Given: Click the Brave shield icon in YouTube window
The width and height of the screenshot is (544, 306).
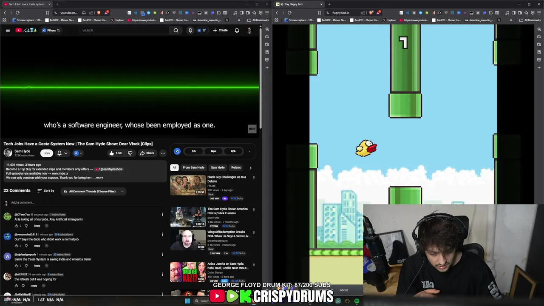Looking at the screenshot, I should coord(99,13).
